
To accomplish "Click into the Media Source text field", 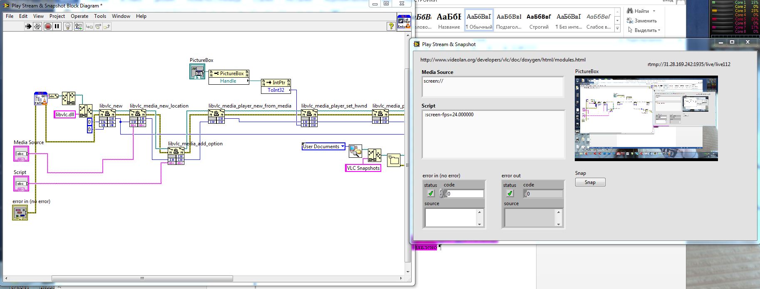I will coord(492,87).
